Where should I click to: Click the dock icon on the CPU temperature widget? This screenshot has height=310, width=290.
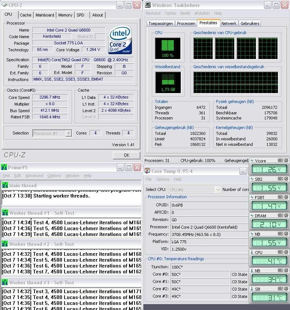pyautogui.click(x=280, y=252)
